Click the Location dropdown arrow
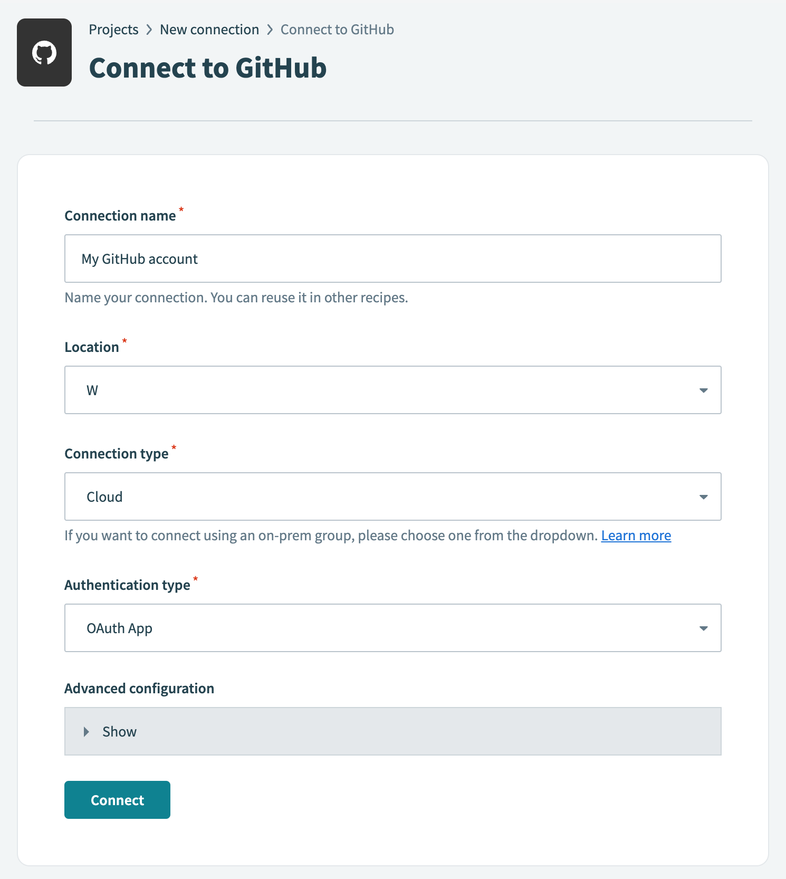The height and width of the screenshot is (879, 786). pos(703,390)
